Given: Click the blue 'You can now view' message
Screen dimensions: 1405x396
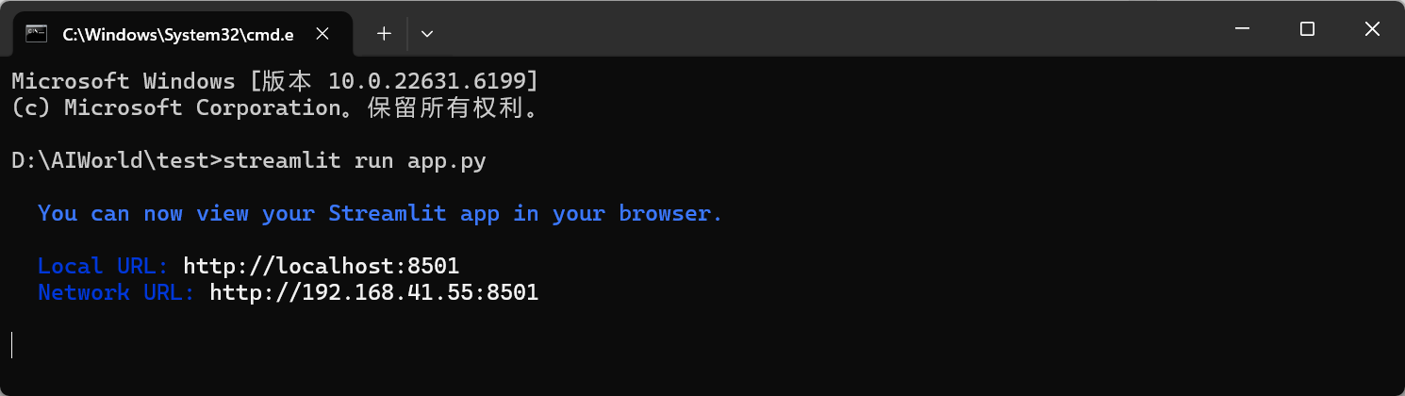Looking at the screenshot, I should tap(380, 213).
